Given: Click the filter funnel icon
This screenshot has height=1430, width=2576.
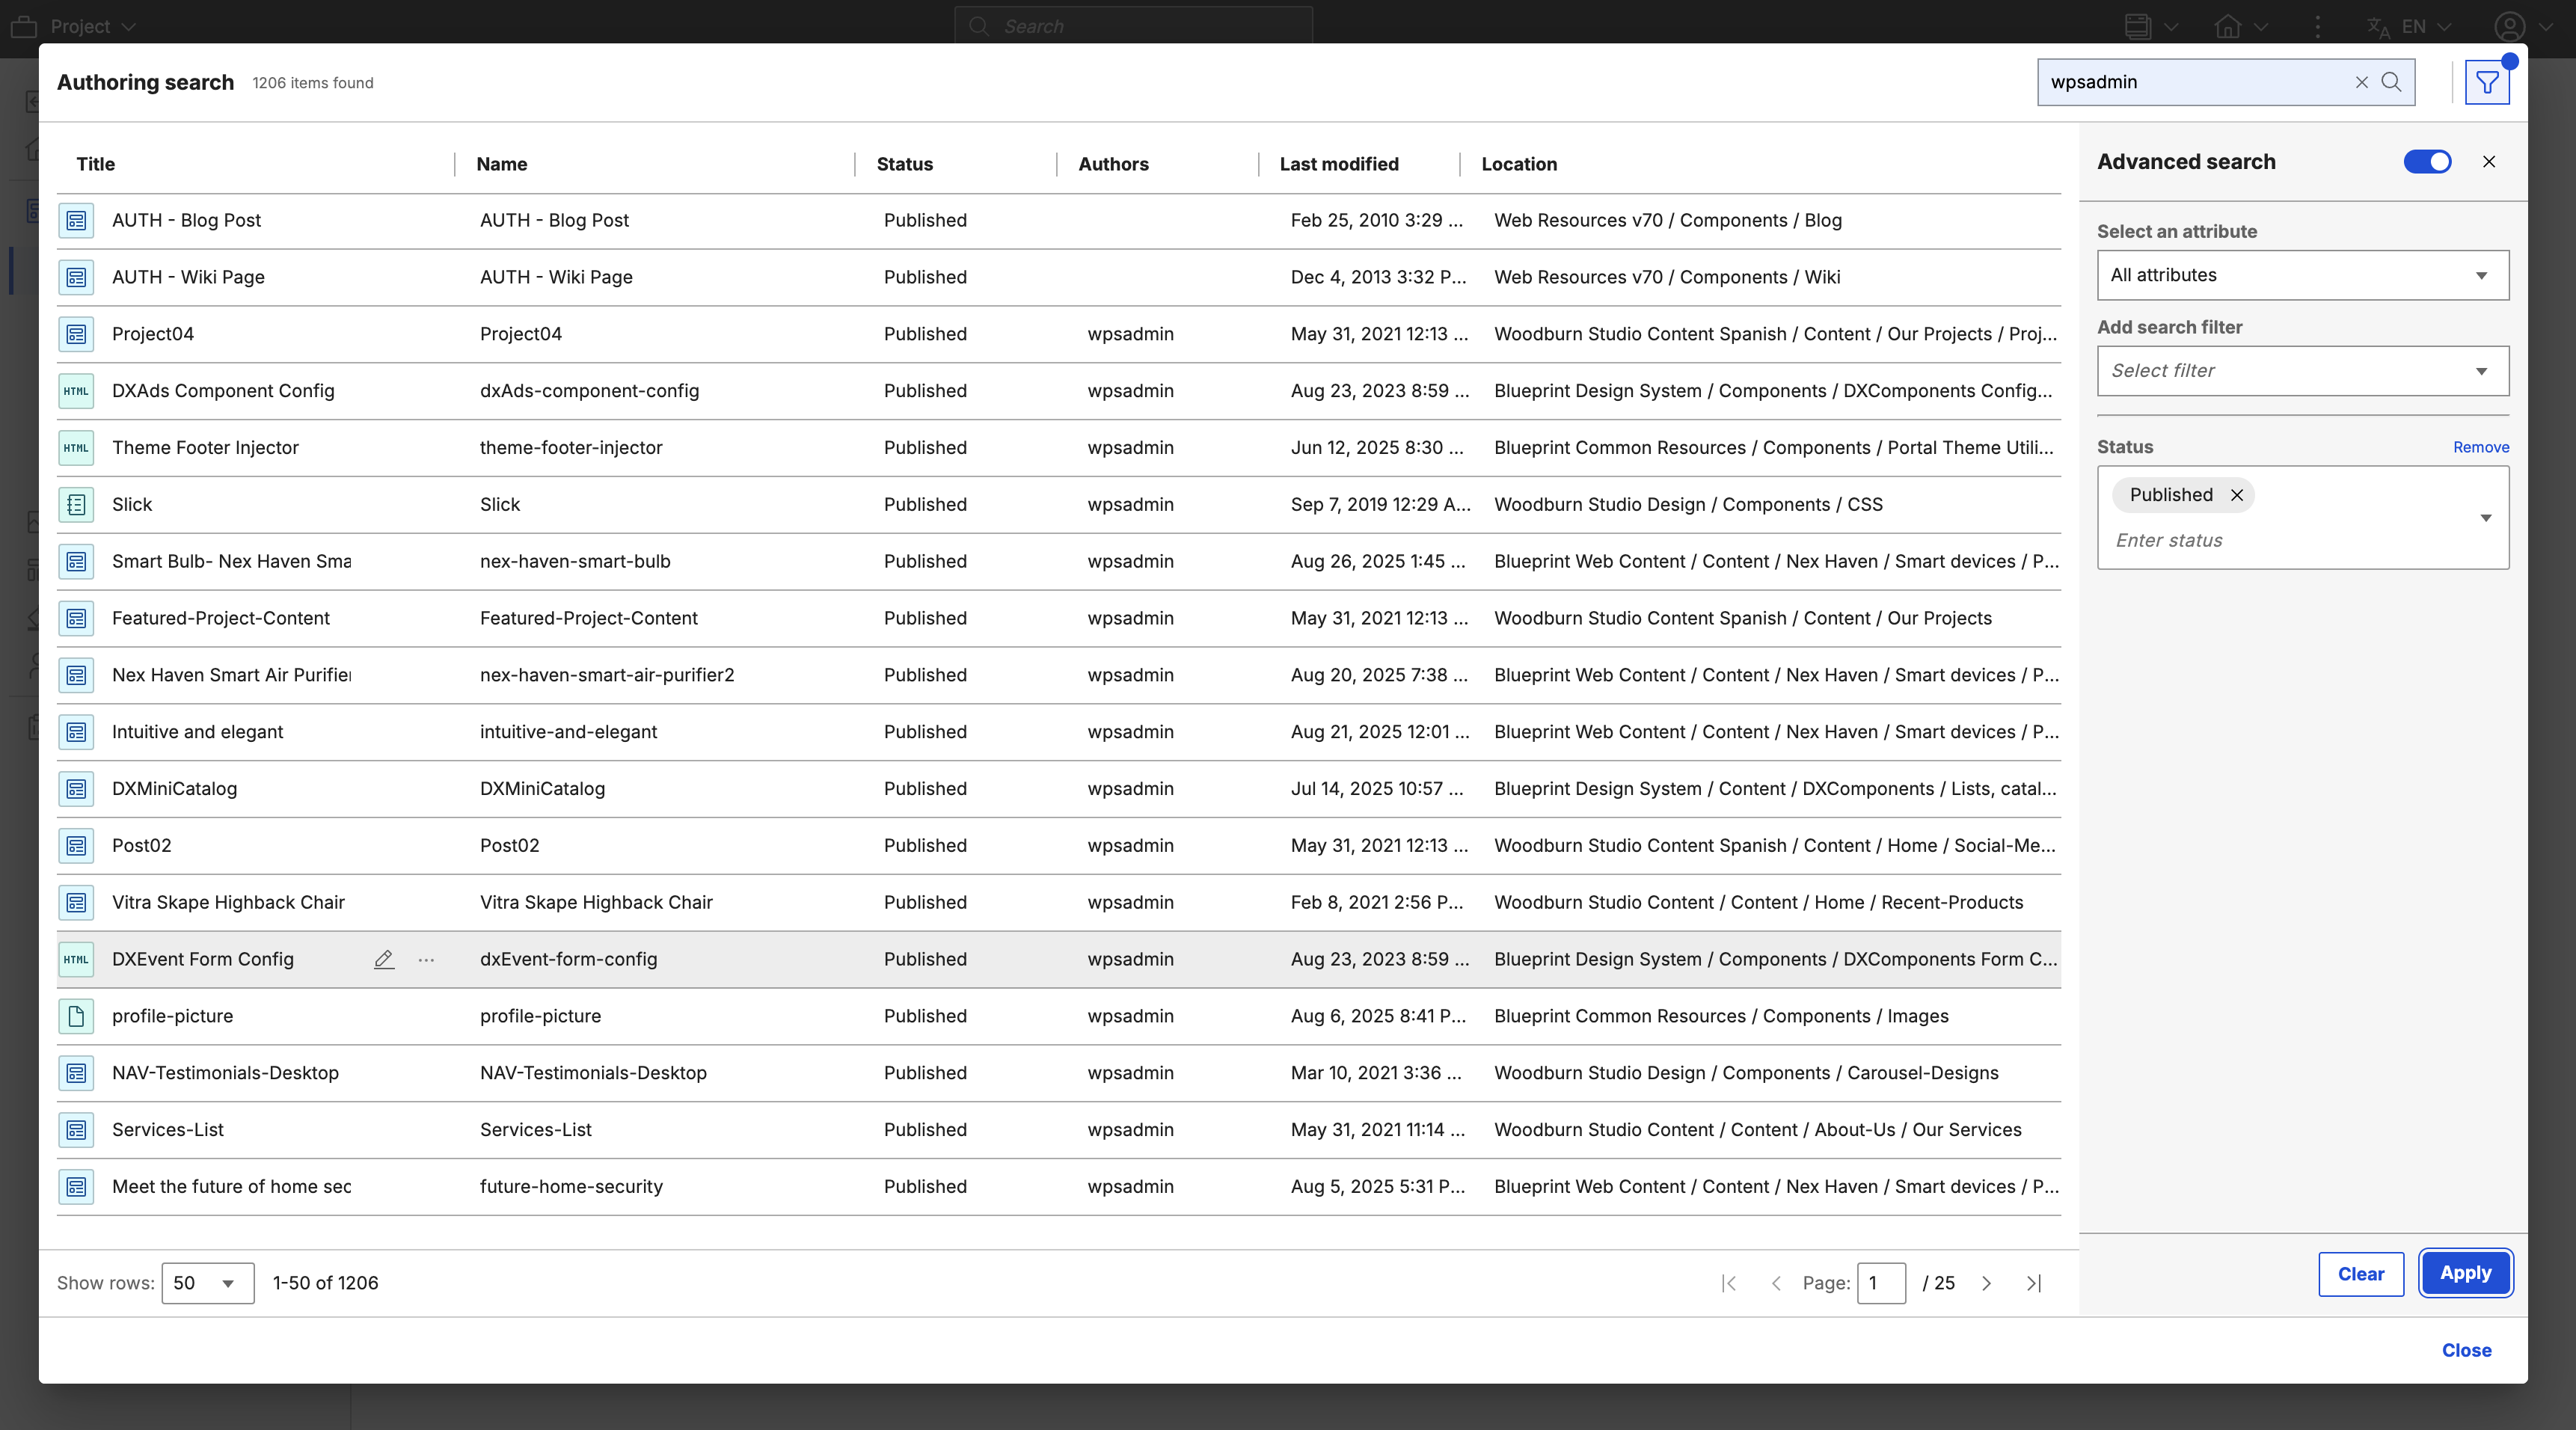Looking at the screenshot, I should tap(2486, 82).
